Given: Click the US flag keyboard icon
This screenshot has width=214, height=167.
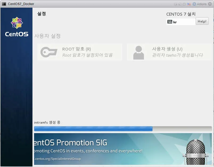Looking at the screenshot, I should pos(189,4).
